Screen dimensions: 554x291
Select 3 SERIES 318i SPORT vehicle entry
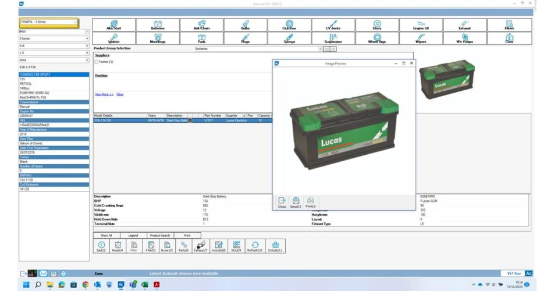(54, 74)
